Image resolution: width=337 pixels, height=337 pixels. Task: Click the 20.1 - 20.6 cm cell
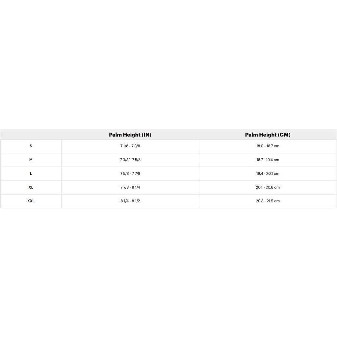coord(268,187)
